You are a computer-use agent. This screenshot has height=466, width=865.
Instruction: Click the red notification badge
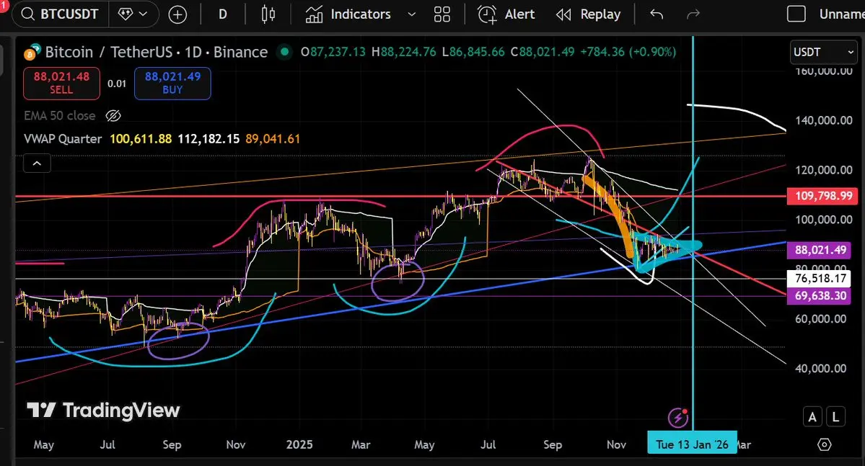[4, 5]
